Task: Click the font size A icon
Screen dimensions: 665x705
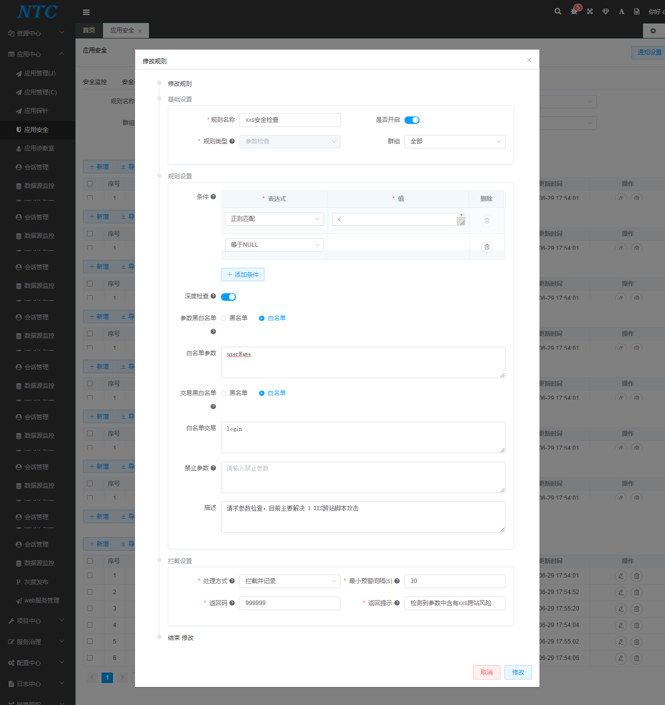Action: tap(621, 11)
